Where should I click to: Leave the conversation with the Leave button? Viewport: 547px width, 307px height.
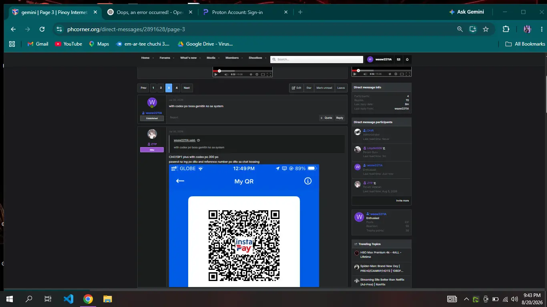point(341,88)
